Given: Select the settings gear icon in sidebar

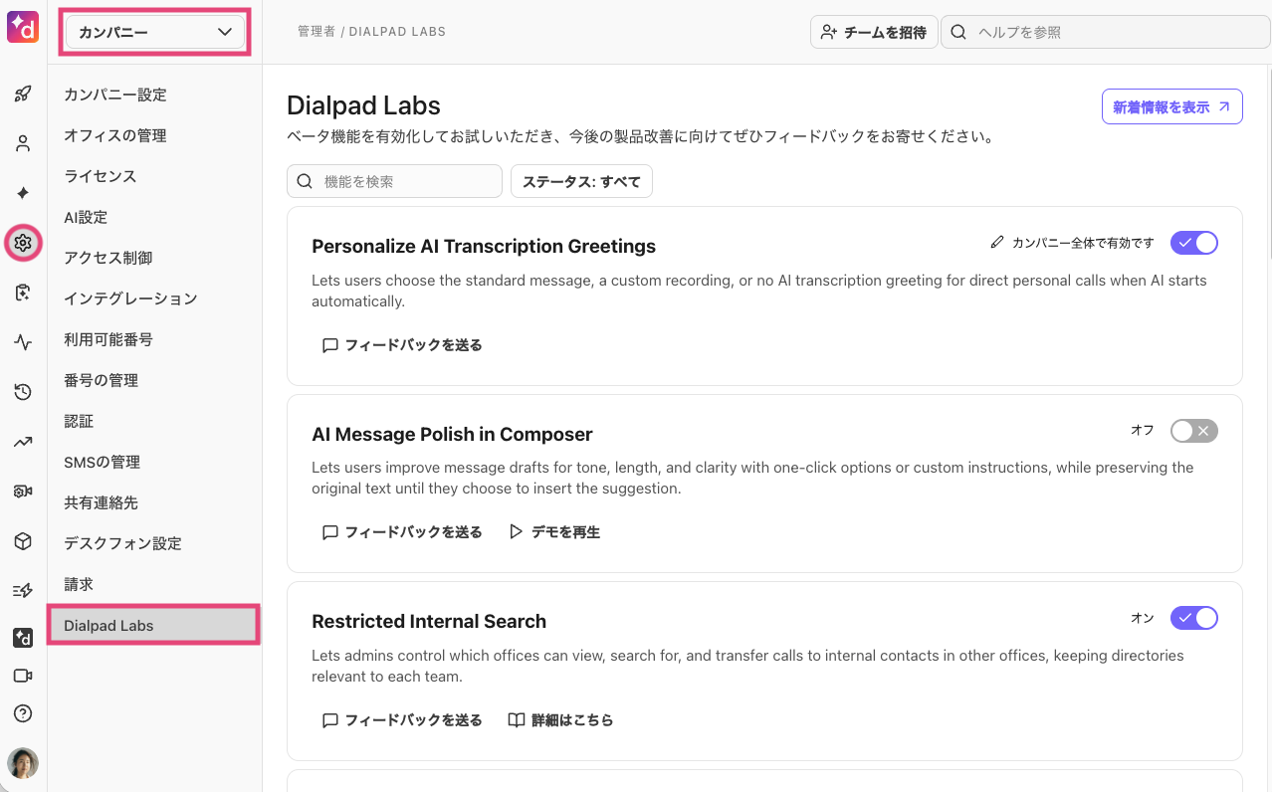Looking at the screenshot, I should [23, 243].
